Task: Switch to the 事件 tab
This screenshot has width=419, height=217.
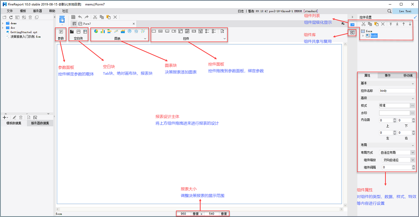Action: (388, 75)
